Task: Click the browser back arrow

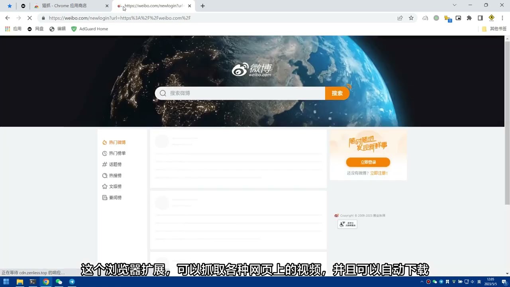Action: click(8, 18)
